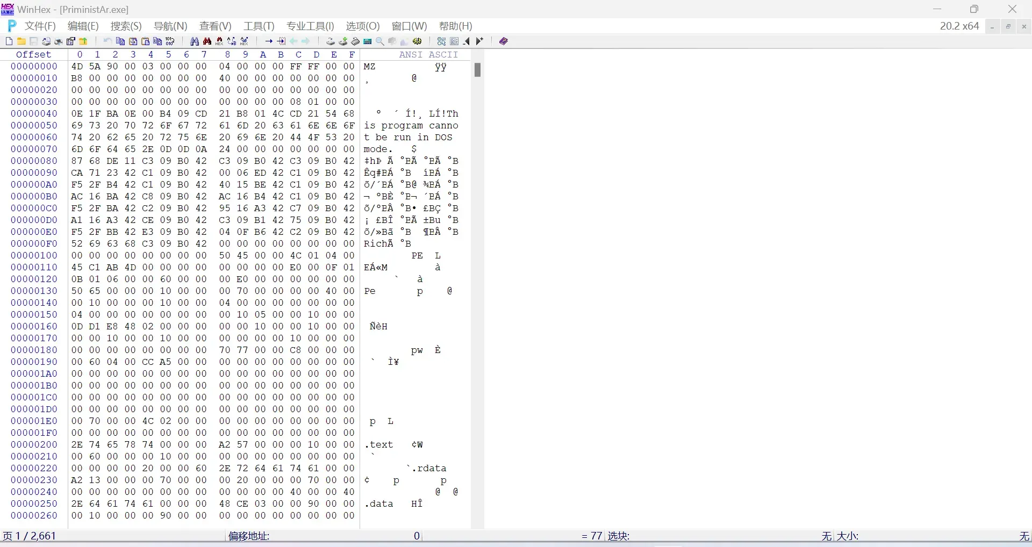Click the Go to offset arrow icon
The image size is (1032, 547).
pos(269,41)
